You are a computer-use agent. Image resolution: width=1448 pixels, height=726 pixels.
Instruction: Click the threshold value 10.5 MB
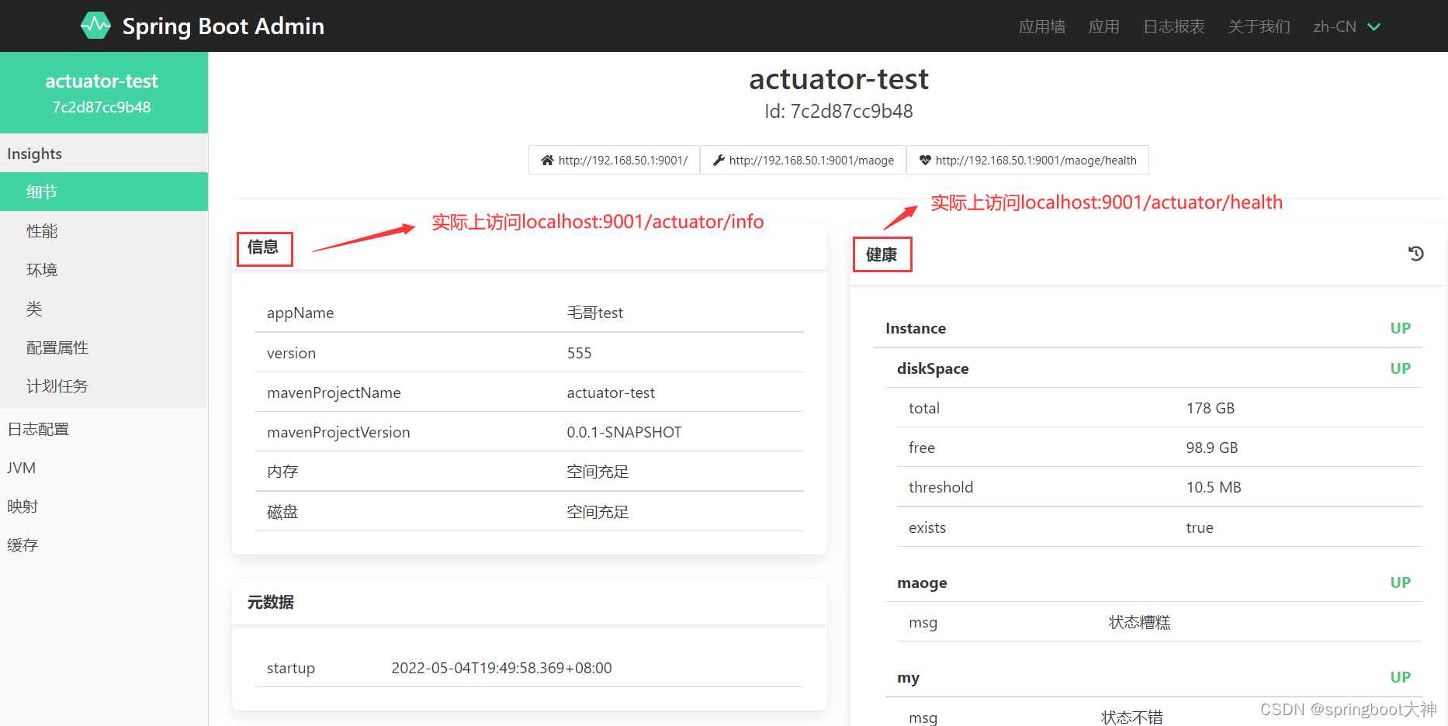tap(1214, 487)
